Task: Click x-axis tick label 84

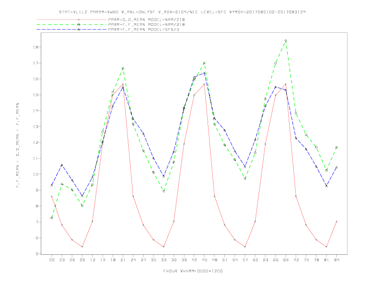Action: pyautogui.click(x=336, y=260)
